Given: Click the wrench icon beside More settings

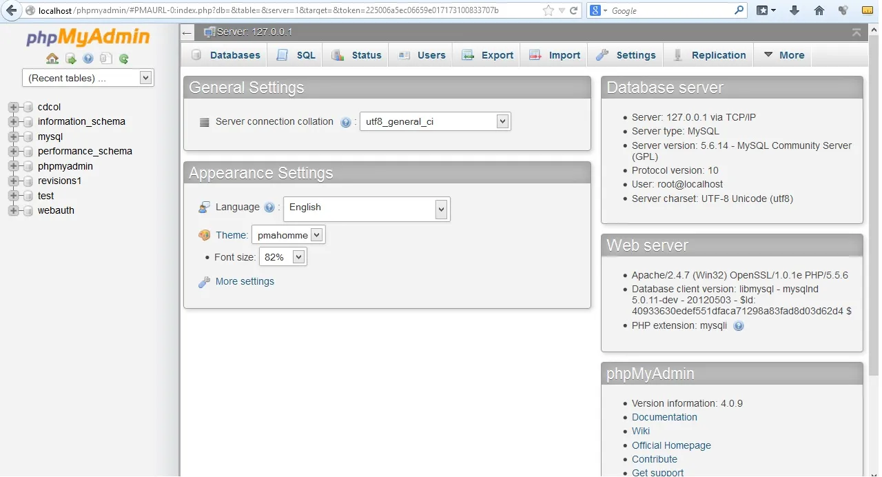Looking at the screenshot, I should pyautogui.click(x=204, y=282).
